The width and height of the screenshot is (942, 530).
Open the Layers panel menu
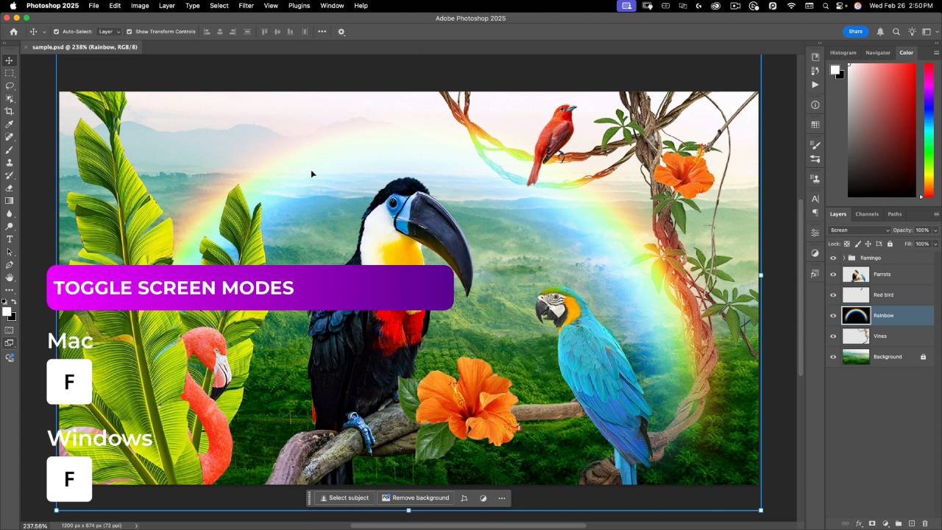point(937,214)
